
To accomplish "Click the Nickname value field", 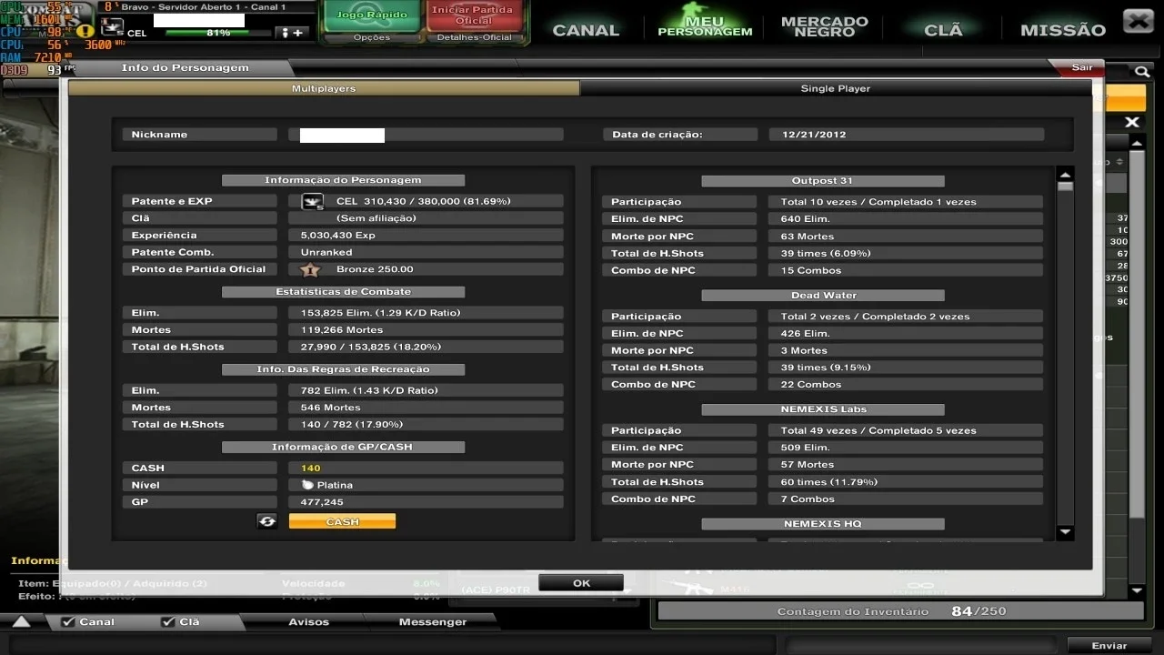I will coord(426,135).
